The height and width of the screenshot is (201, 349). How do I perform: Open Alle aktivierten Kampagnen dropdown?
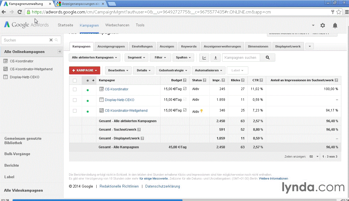(94, 58)
